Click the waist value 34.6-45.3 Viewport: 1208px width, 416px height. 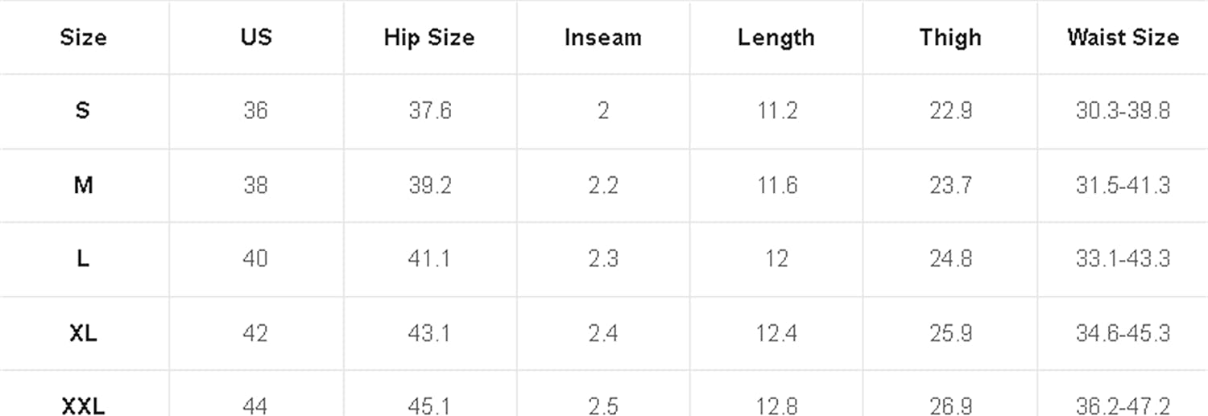click(1123, 333)
